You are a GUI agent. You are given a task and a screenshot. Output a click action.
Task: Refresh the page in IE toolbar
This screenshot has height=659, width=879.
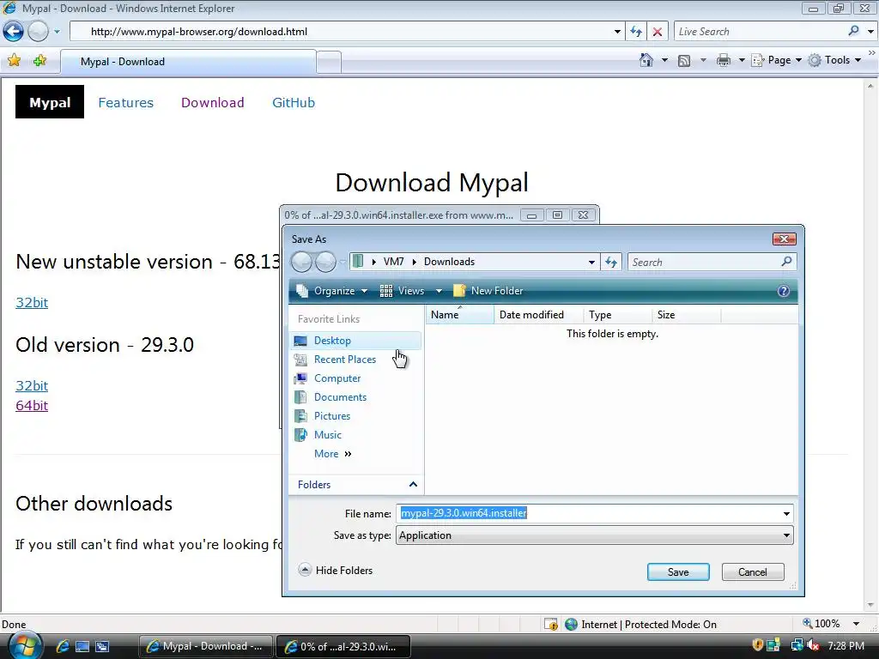636,32
